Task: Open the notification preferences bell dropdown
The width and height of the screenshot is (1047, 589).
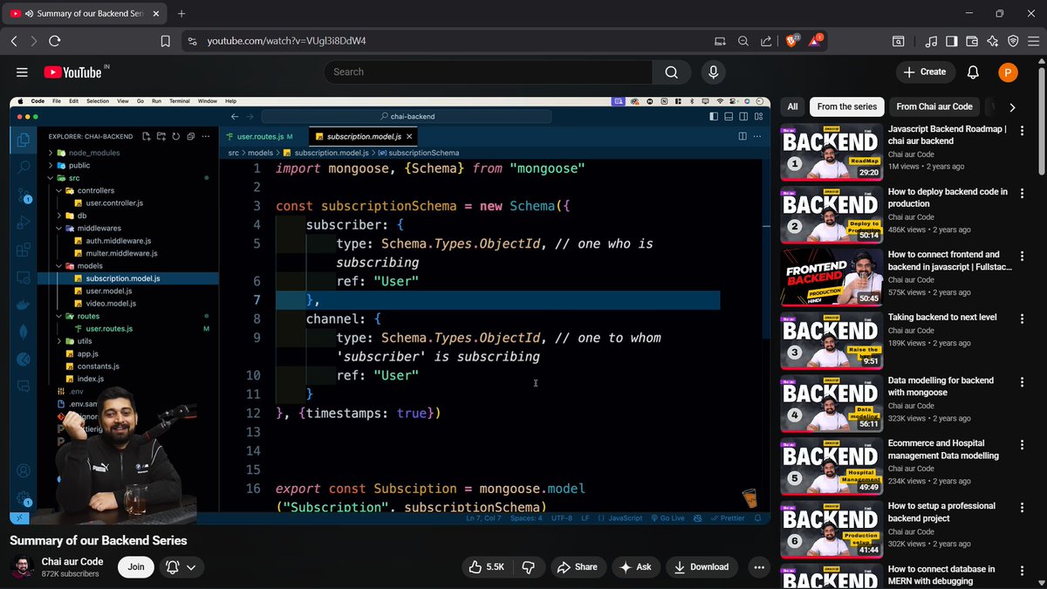Action: (x=182, y=566)
